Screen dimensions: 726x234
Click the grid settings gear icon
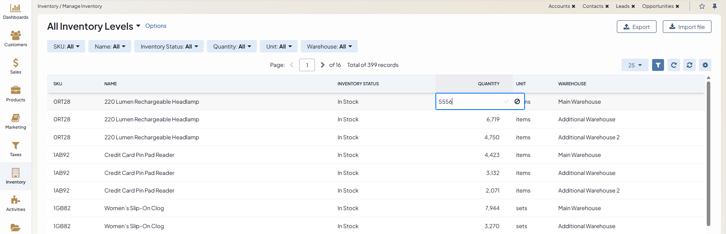(705, 65)
